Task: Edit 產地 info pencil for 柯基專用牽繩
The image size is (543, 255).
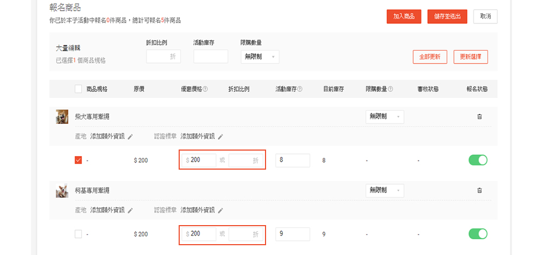Action: click(x=130, y=210)
